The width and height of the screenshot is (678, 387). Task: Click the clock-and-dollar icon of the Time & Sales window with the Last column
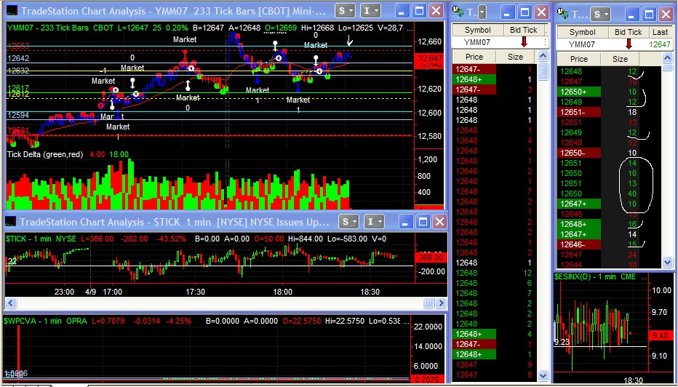point(563,15)
